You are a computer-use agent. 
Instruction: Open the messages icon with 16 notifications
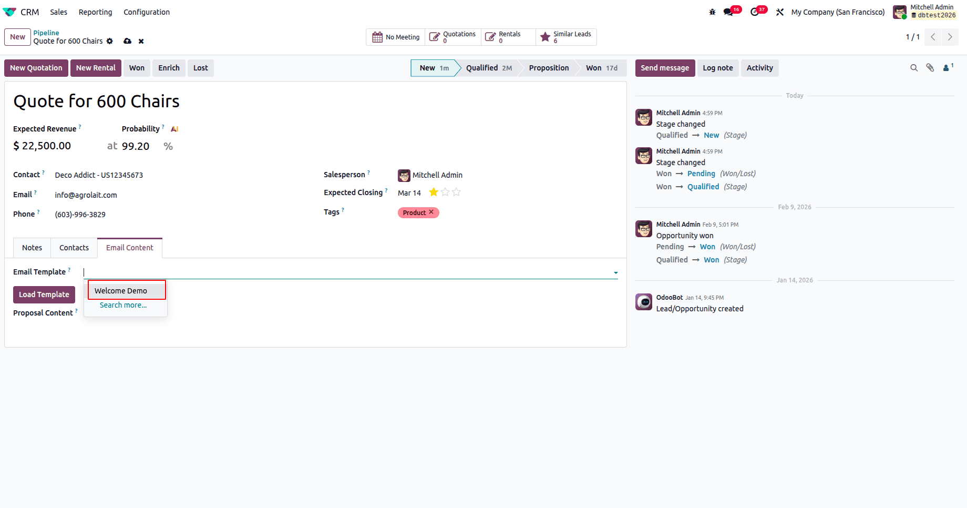[x=729, y=12]
